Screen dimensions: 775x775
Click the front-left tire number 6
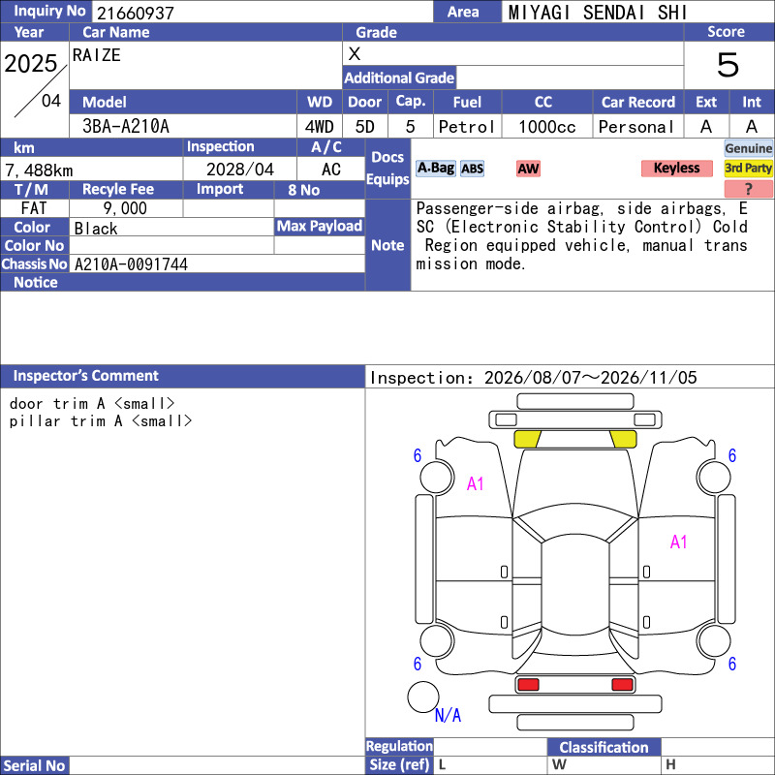click(418, 455)
